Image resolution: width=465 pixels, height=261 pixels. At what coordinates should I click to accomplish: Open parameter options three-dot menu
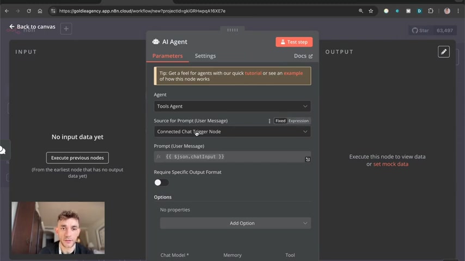[270, 121]
